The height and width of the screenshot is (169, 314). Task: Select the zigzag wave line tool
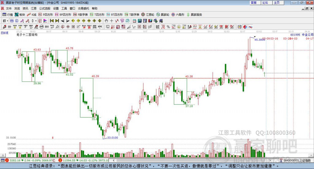[x=134, y=27]
